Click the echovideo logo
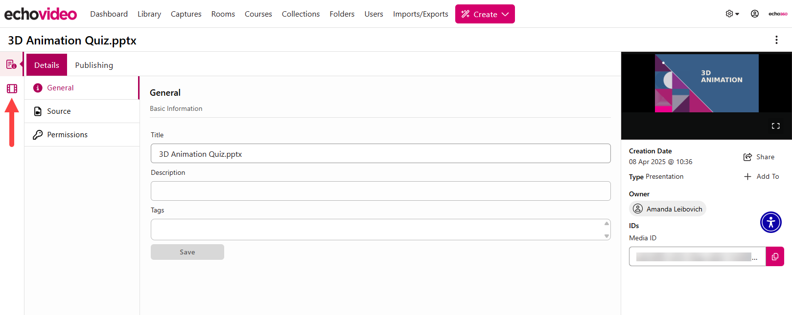This screenshot has height=315, width=792. click(x=41, y=14)
